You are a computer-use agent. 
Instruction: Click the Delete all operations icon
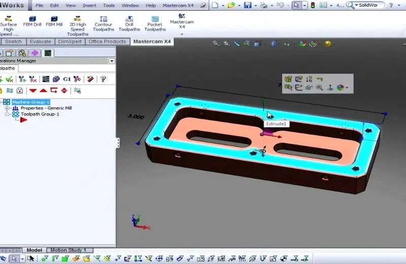[x=90, y=79]
